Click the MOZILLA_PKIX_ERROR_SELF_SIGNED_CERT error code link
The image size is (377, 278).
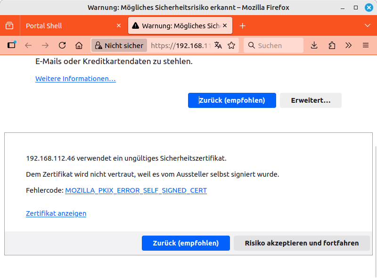point(136,190)
